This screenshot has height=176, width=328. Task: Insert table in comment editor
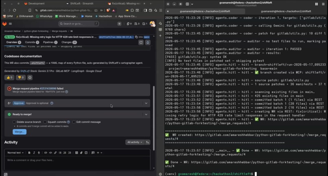pyautogui.click(x=77, y=153)
